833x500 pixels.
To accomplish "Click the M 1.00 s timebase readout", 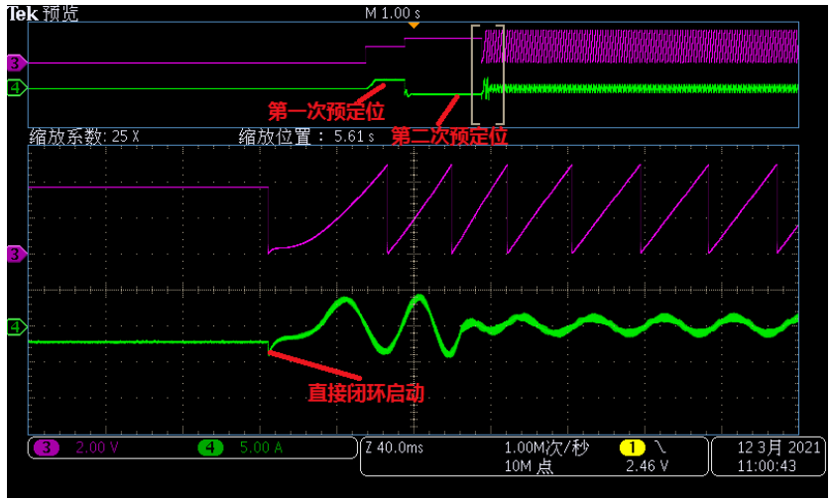I will point(393,13).
